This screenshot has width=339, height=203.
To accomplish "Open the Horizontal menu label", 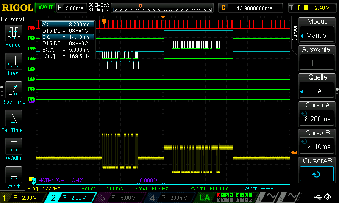I will click(13, 19).
